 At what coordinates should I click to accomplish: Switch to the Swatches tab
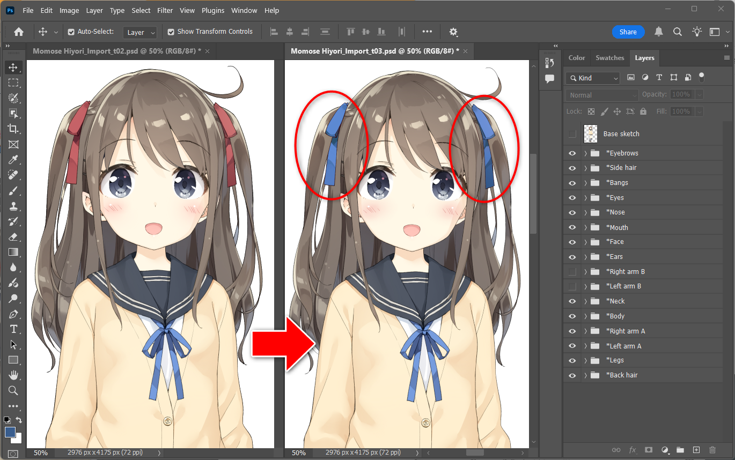[x=609, y=58]
